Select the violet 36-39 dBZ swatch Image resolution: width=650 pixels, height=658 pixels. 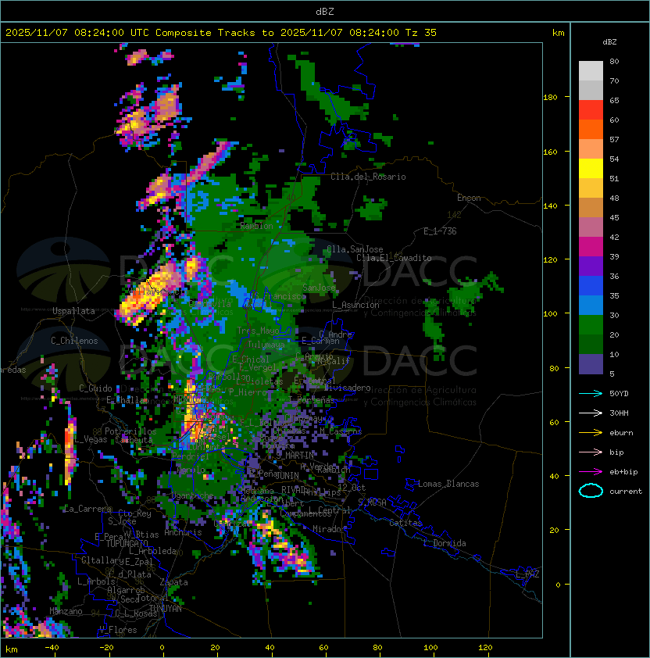tap(591, 266)
